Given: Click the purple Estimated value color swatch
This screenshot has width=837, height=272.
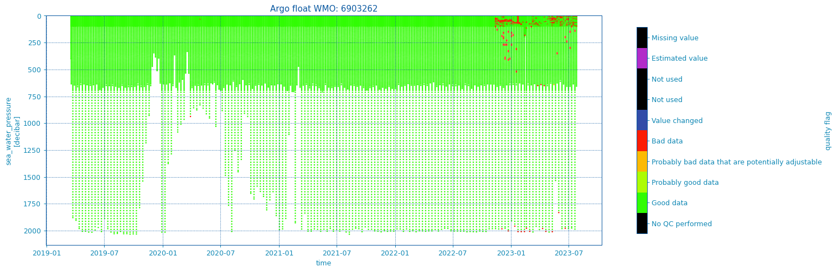Looking at the screenshot, I should point(642,58).
